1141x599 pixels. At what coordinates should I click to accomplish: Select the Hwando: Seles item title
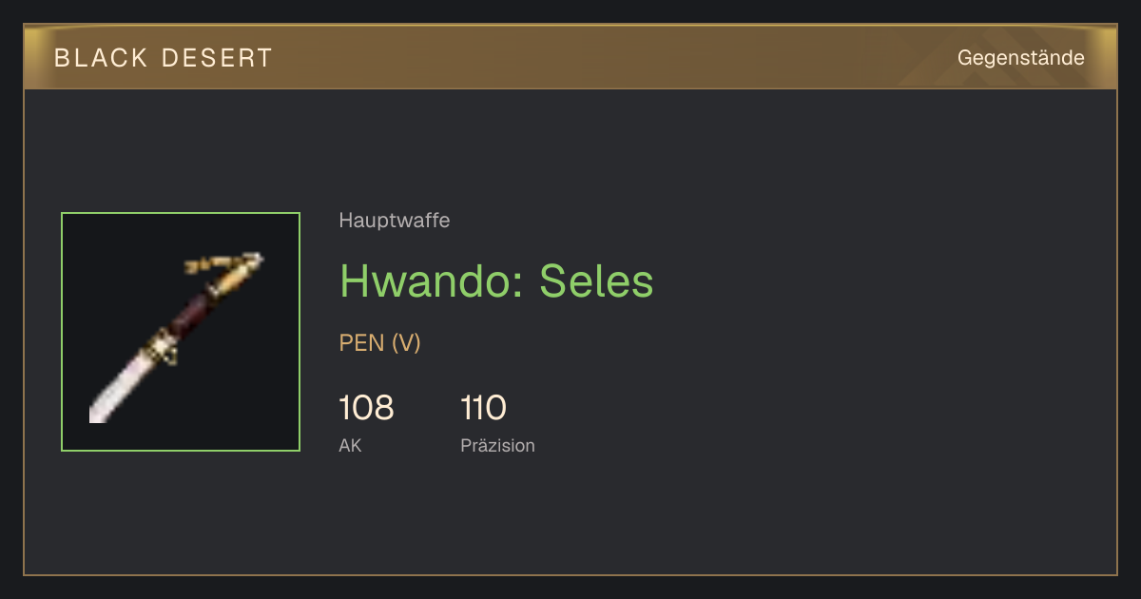(496, 280)
